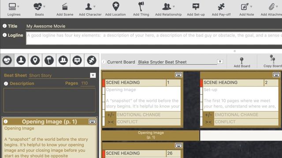Click >< conflict icon on card 1
This screenshot has width=282, height=158.
click(x=111, y=122)
